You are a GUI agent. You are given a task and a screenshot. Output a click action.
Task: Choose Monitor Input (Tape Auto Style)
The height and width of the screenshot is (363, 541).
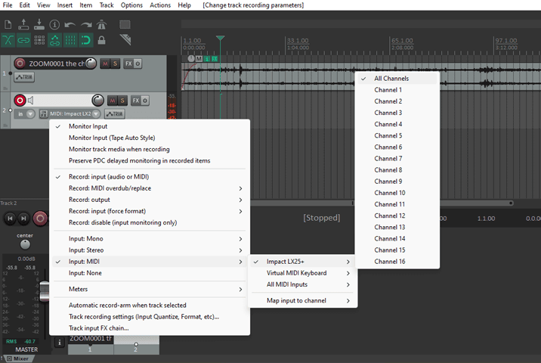(x=150, y=138)
